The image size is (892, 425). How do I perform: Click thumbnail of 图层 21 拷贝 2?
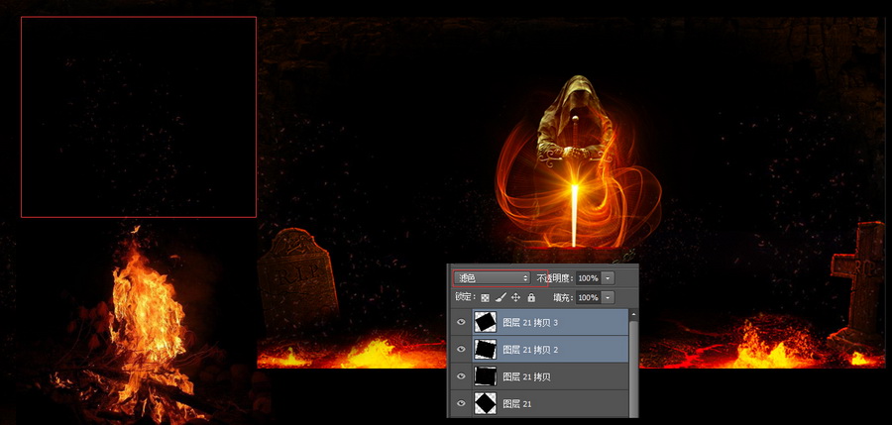click(x=485, y=349)
